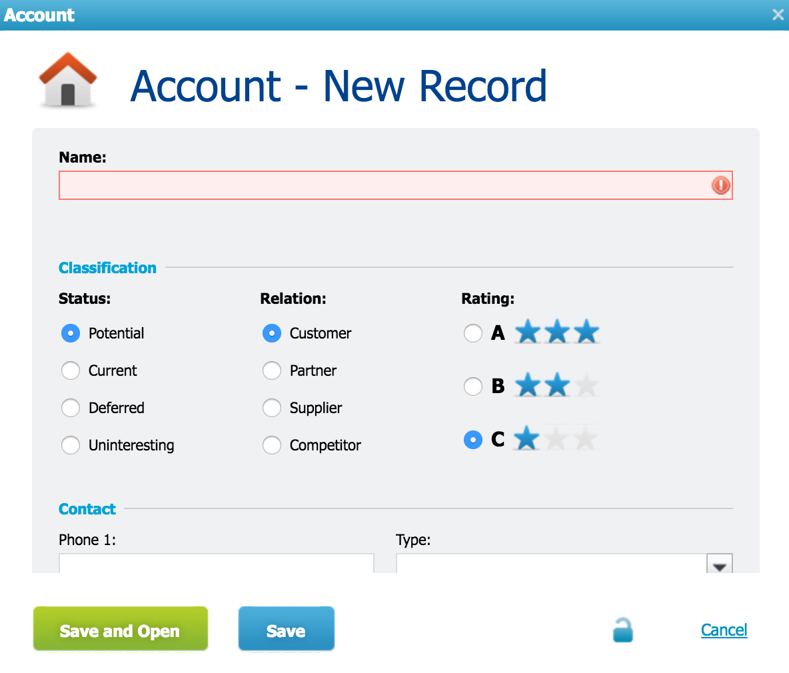Viewport: 789px width, 673px height.
Task: Click the orange house account icon
Action: tap(68, 80)
